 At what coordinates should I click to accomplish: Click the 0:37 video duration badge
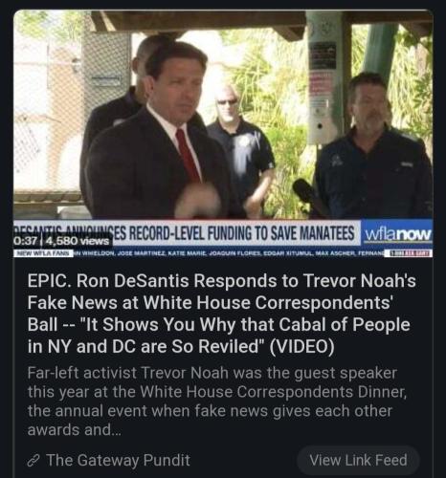pyautogui.click(x=28, y=241)
